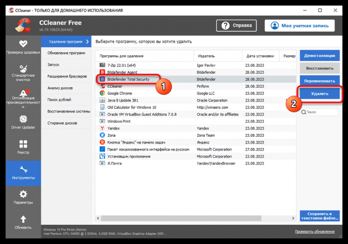This screenshot has height=244, width=348.
Task: Click the Проверить обновления link
Action: click(x=315, y=231)
